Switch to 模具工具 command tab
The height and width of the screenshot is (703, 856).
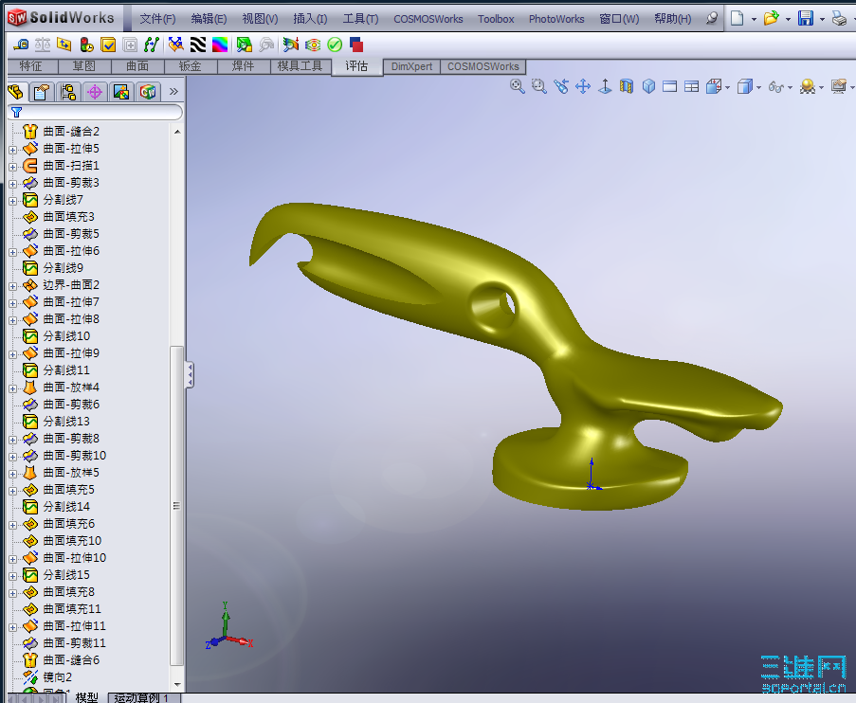(x=301, y=66)
